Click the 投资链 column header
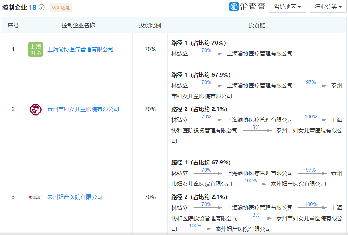Screen dimensions: 348x235 [x=257, y=25]
